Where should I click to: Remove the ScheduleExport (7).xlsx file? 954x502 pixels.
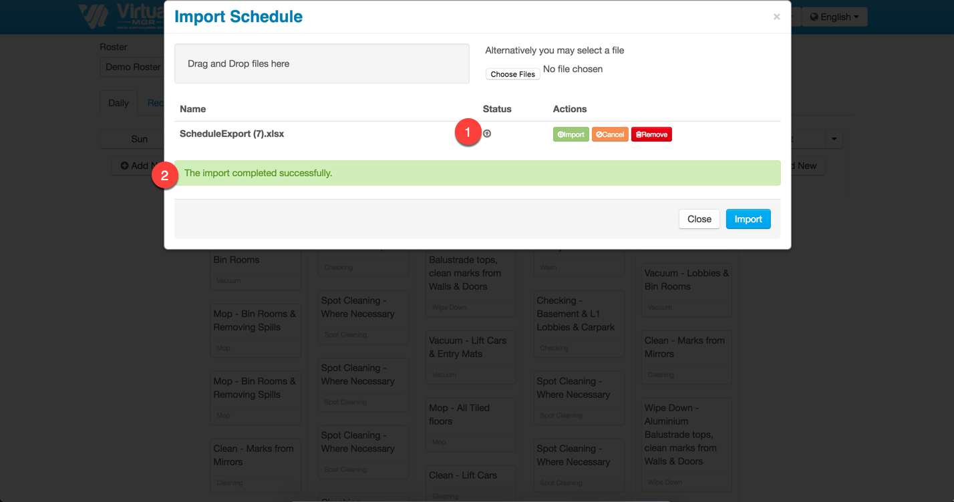(x=651, y=135)
